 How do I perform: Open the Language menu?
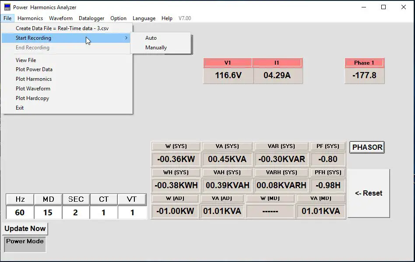point(144,18)
